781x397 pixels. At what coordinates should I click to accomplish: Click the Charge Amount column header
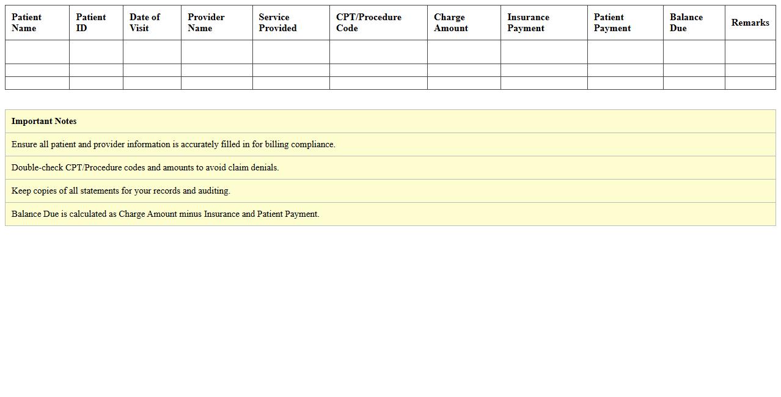(463, 23)
